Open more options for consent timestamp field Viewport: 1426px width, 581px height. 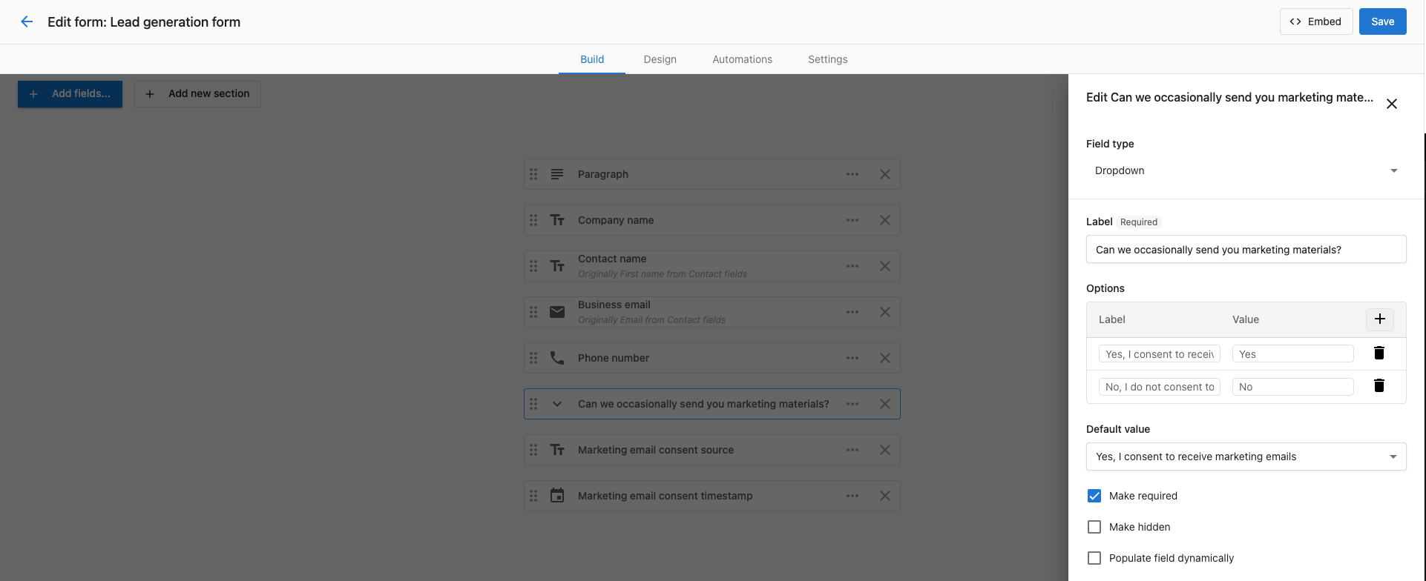click(x=852, y=496)
